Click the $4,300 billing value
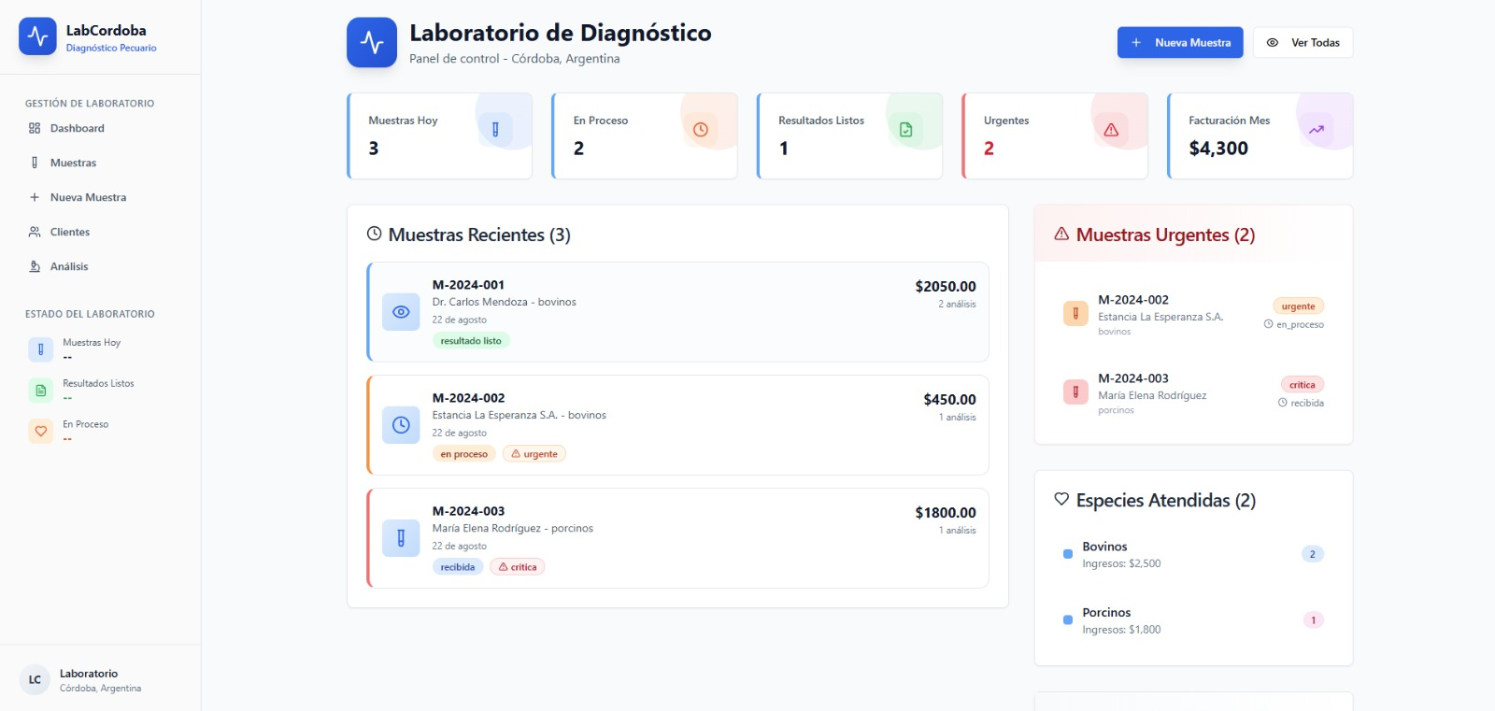The height and width of the screenshot is (711, 1495). tap(1218, 149)
